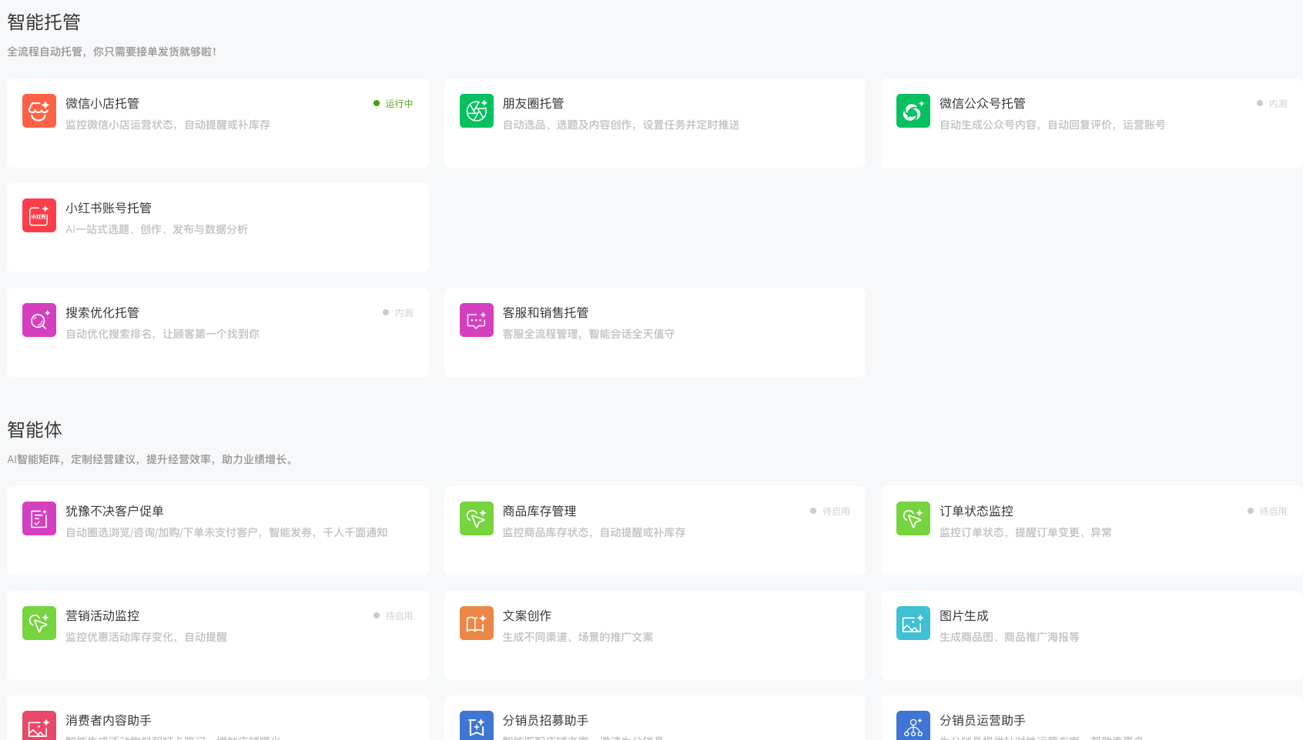
Task: Open the 营销活动监控 title
Action: pos(102,615)
